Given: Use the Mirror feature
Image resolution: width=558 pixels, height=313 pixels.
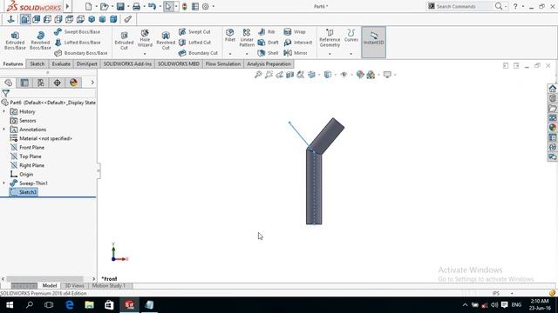Looking at the screenshot, I should click(x=296, y=53).
